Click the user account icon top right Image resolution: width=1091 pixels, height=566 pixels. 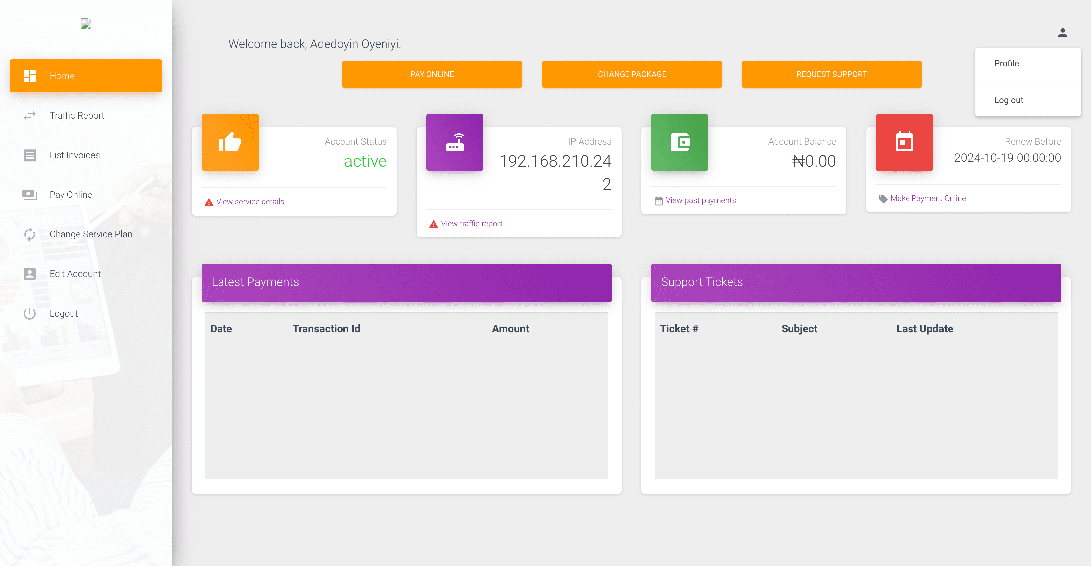(1062, 33)
